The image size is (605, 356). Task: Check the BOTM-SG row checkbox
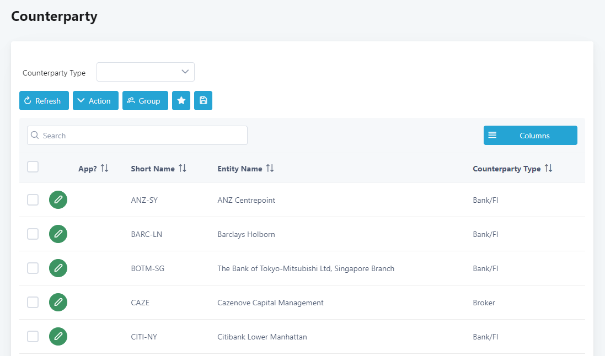pos(33,268)
